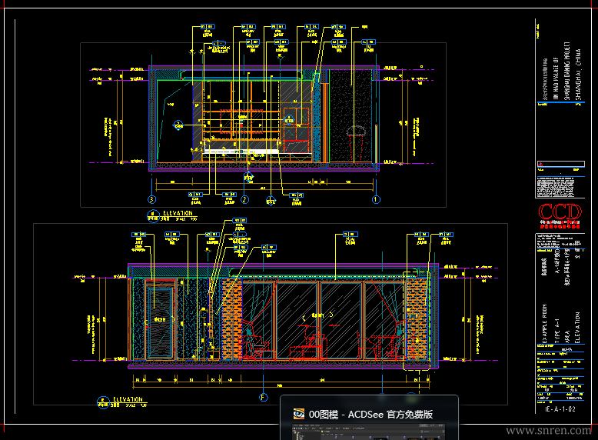Click the TYPE A-1 title block text

(557, 331)
